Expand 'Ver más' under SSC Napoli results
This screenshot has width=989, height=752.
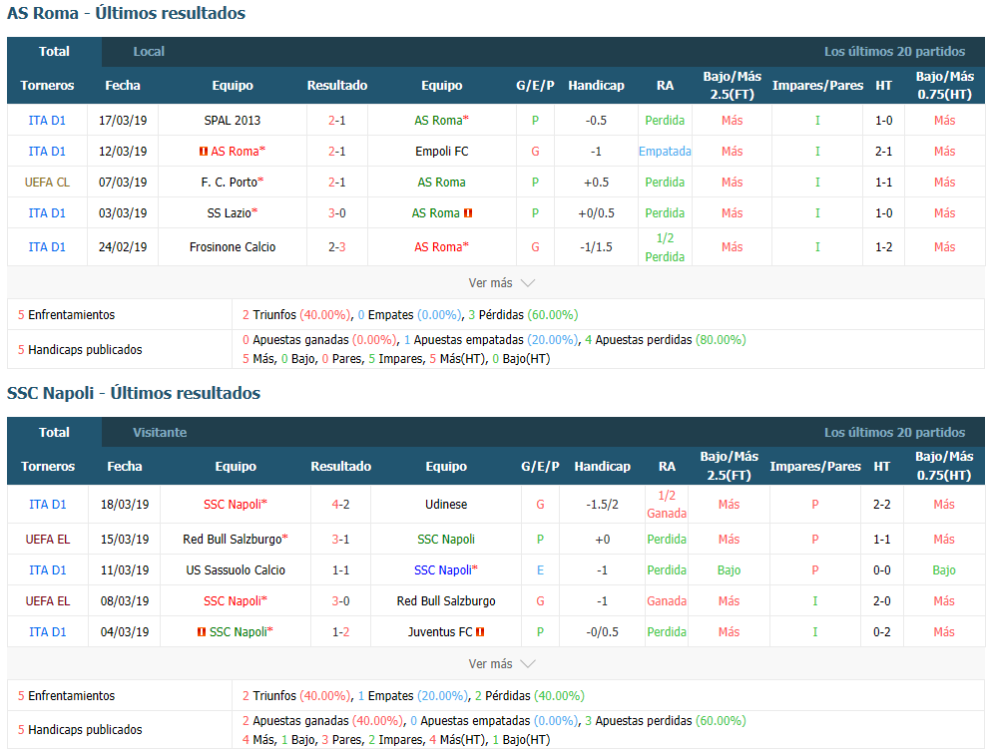point(501,664)
